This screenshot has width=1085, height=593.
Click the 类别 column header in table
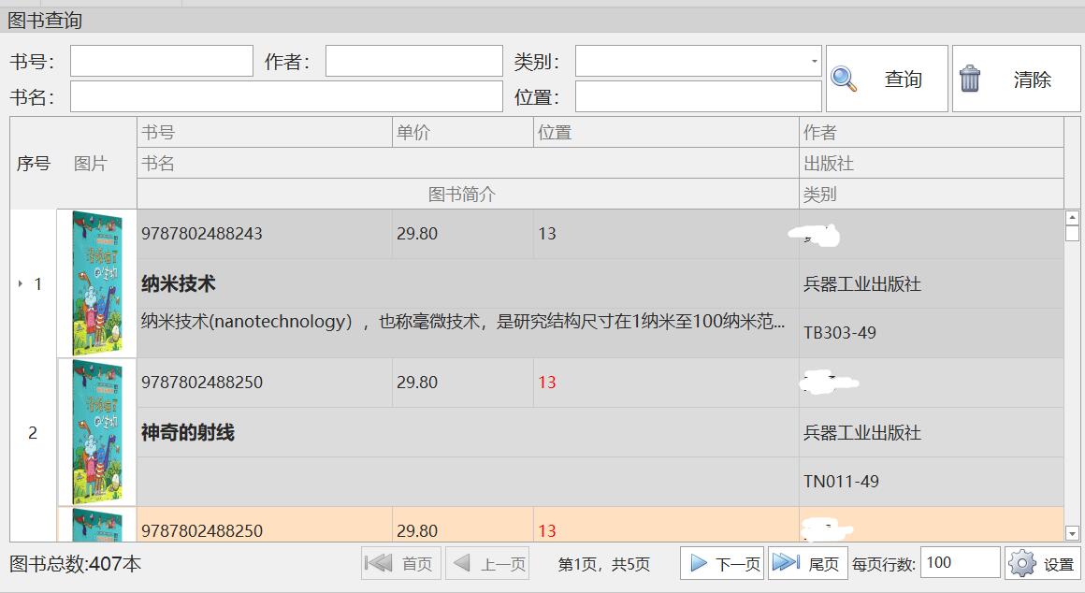tap(932, 194)
